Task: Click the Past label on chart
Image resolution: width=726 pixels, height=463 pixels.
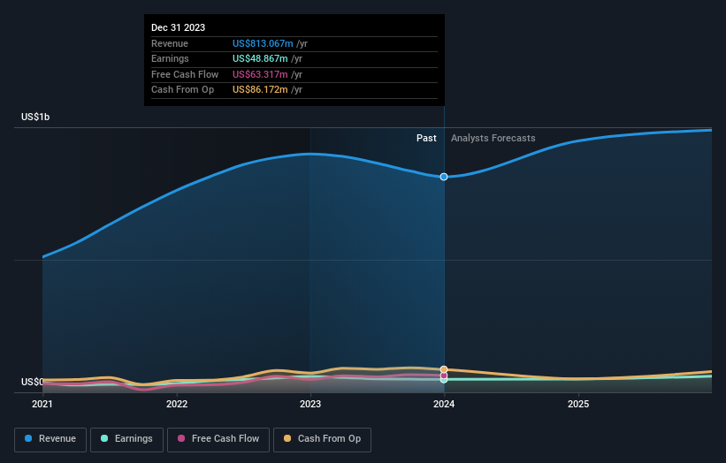Action: (426, 139)
